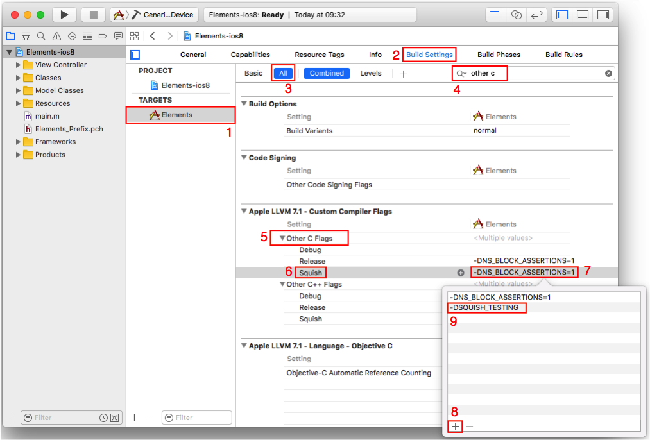Open the Symbol navigator
The height and width of the screenshot is (440, 650).
[24, 36]
